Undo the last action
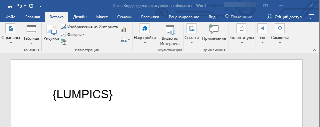The width and height of the screenshot is (320, 127). click(x=20, y=6)
